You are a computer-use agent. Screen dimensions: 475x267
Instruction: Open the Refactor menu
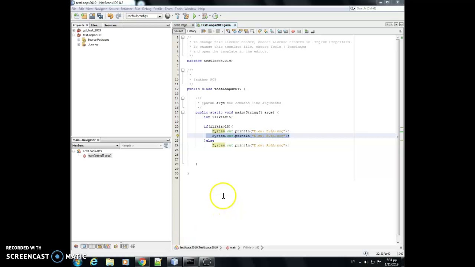click(x=126, y=9)
